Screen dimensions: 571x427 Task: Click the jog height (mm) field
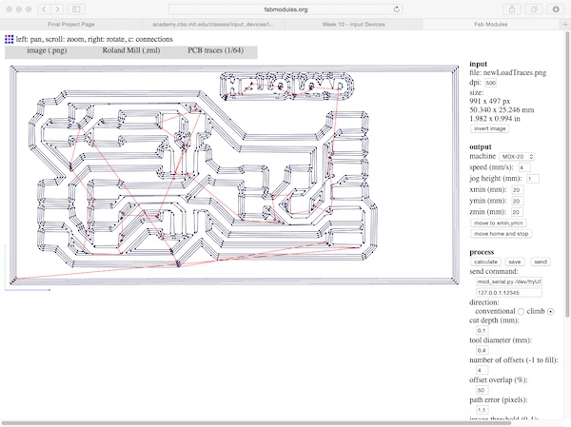coord(533,179)
